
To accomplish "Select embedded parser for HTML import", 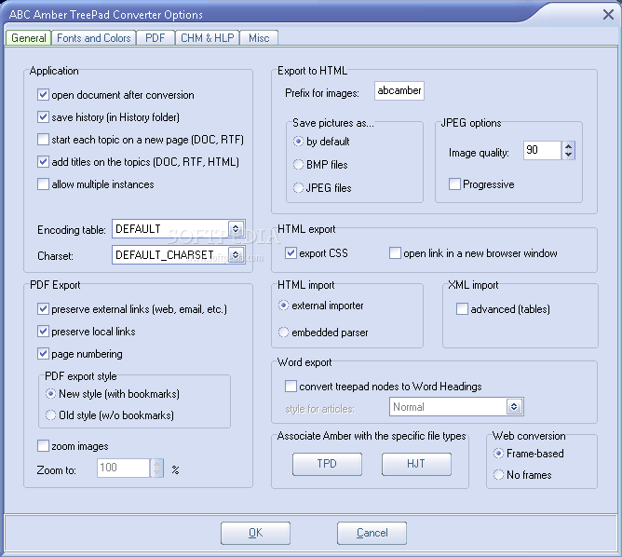I will pyautogui.click(x=283, y=333).
